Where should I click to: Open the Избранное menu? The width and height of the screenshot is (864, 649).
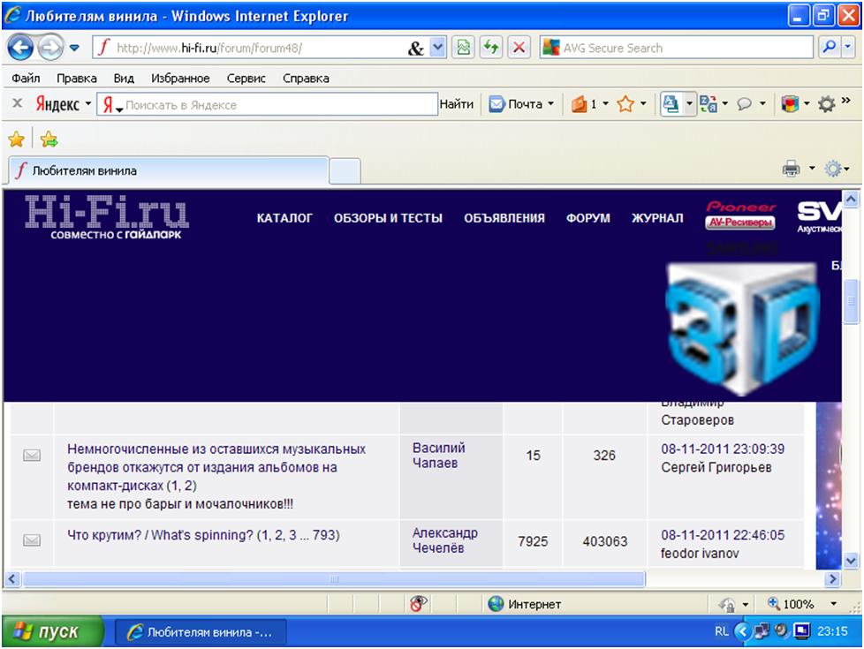click(180, 78)
